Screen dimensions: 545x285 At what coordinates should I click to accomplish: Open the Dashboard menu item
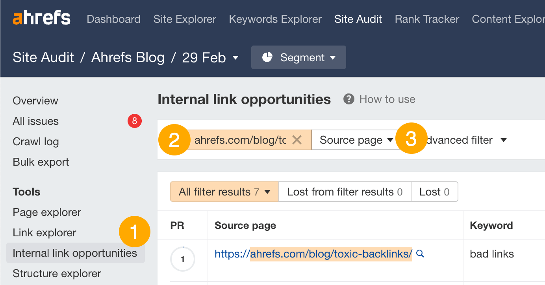coord(113,18)
